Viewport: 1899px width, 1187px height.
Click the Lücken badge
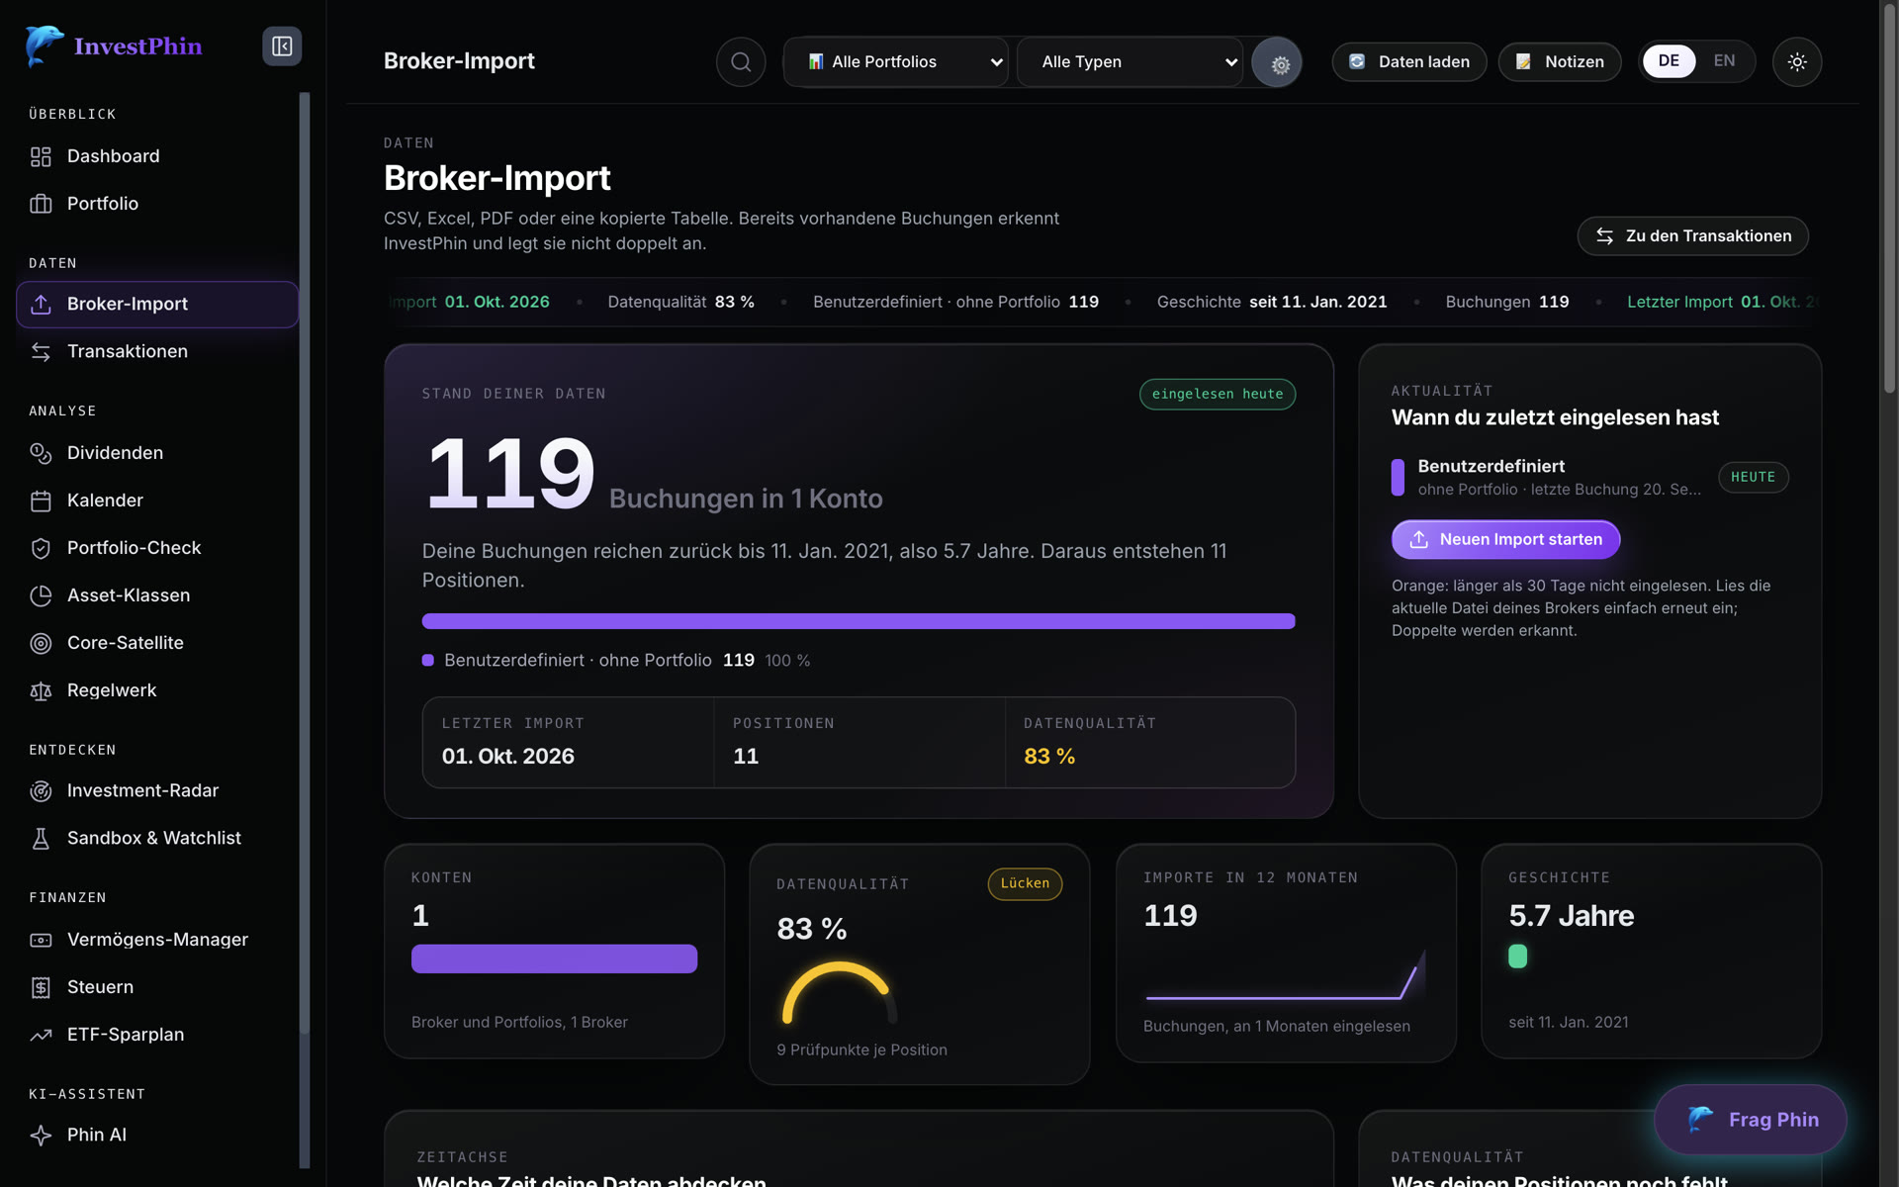[1025, 883]
